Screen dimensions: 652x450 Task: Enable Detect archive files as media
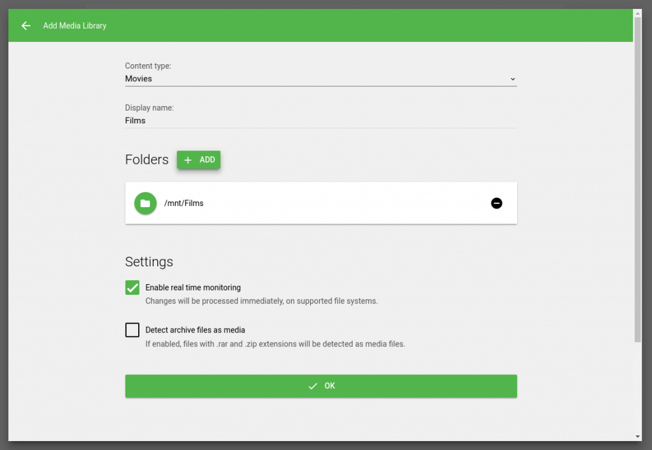pyautogui.click(x=132, y=330)
